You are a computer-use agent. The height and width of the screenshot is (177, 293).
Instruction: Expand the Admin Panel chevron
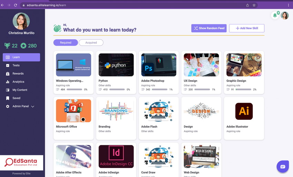33,106
